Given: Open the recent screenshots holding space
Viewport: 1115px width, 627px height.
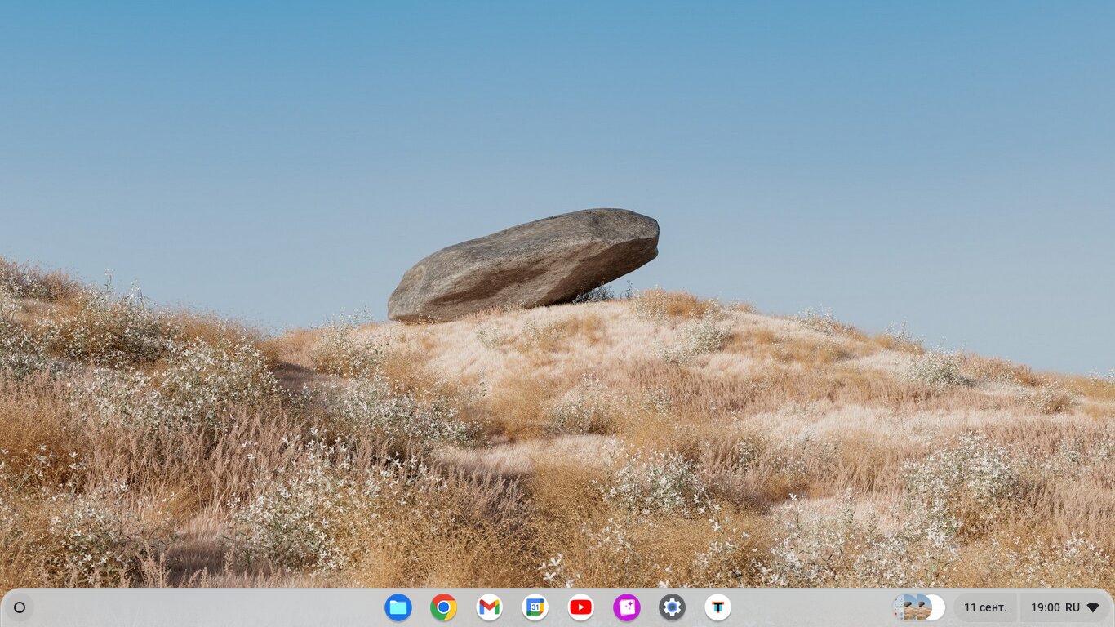Looking at the screenshot, I should point(919,607).
